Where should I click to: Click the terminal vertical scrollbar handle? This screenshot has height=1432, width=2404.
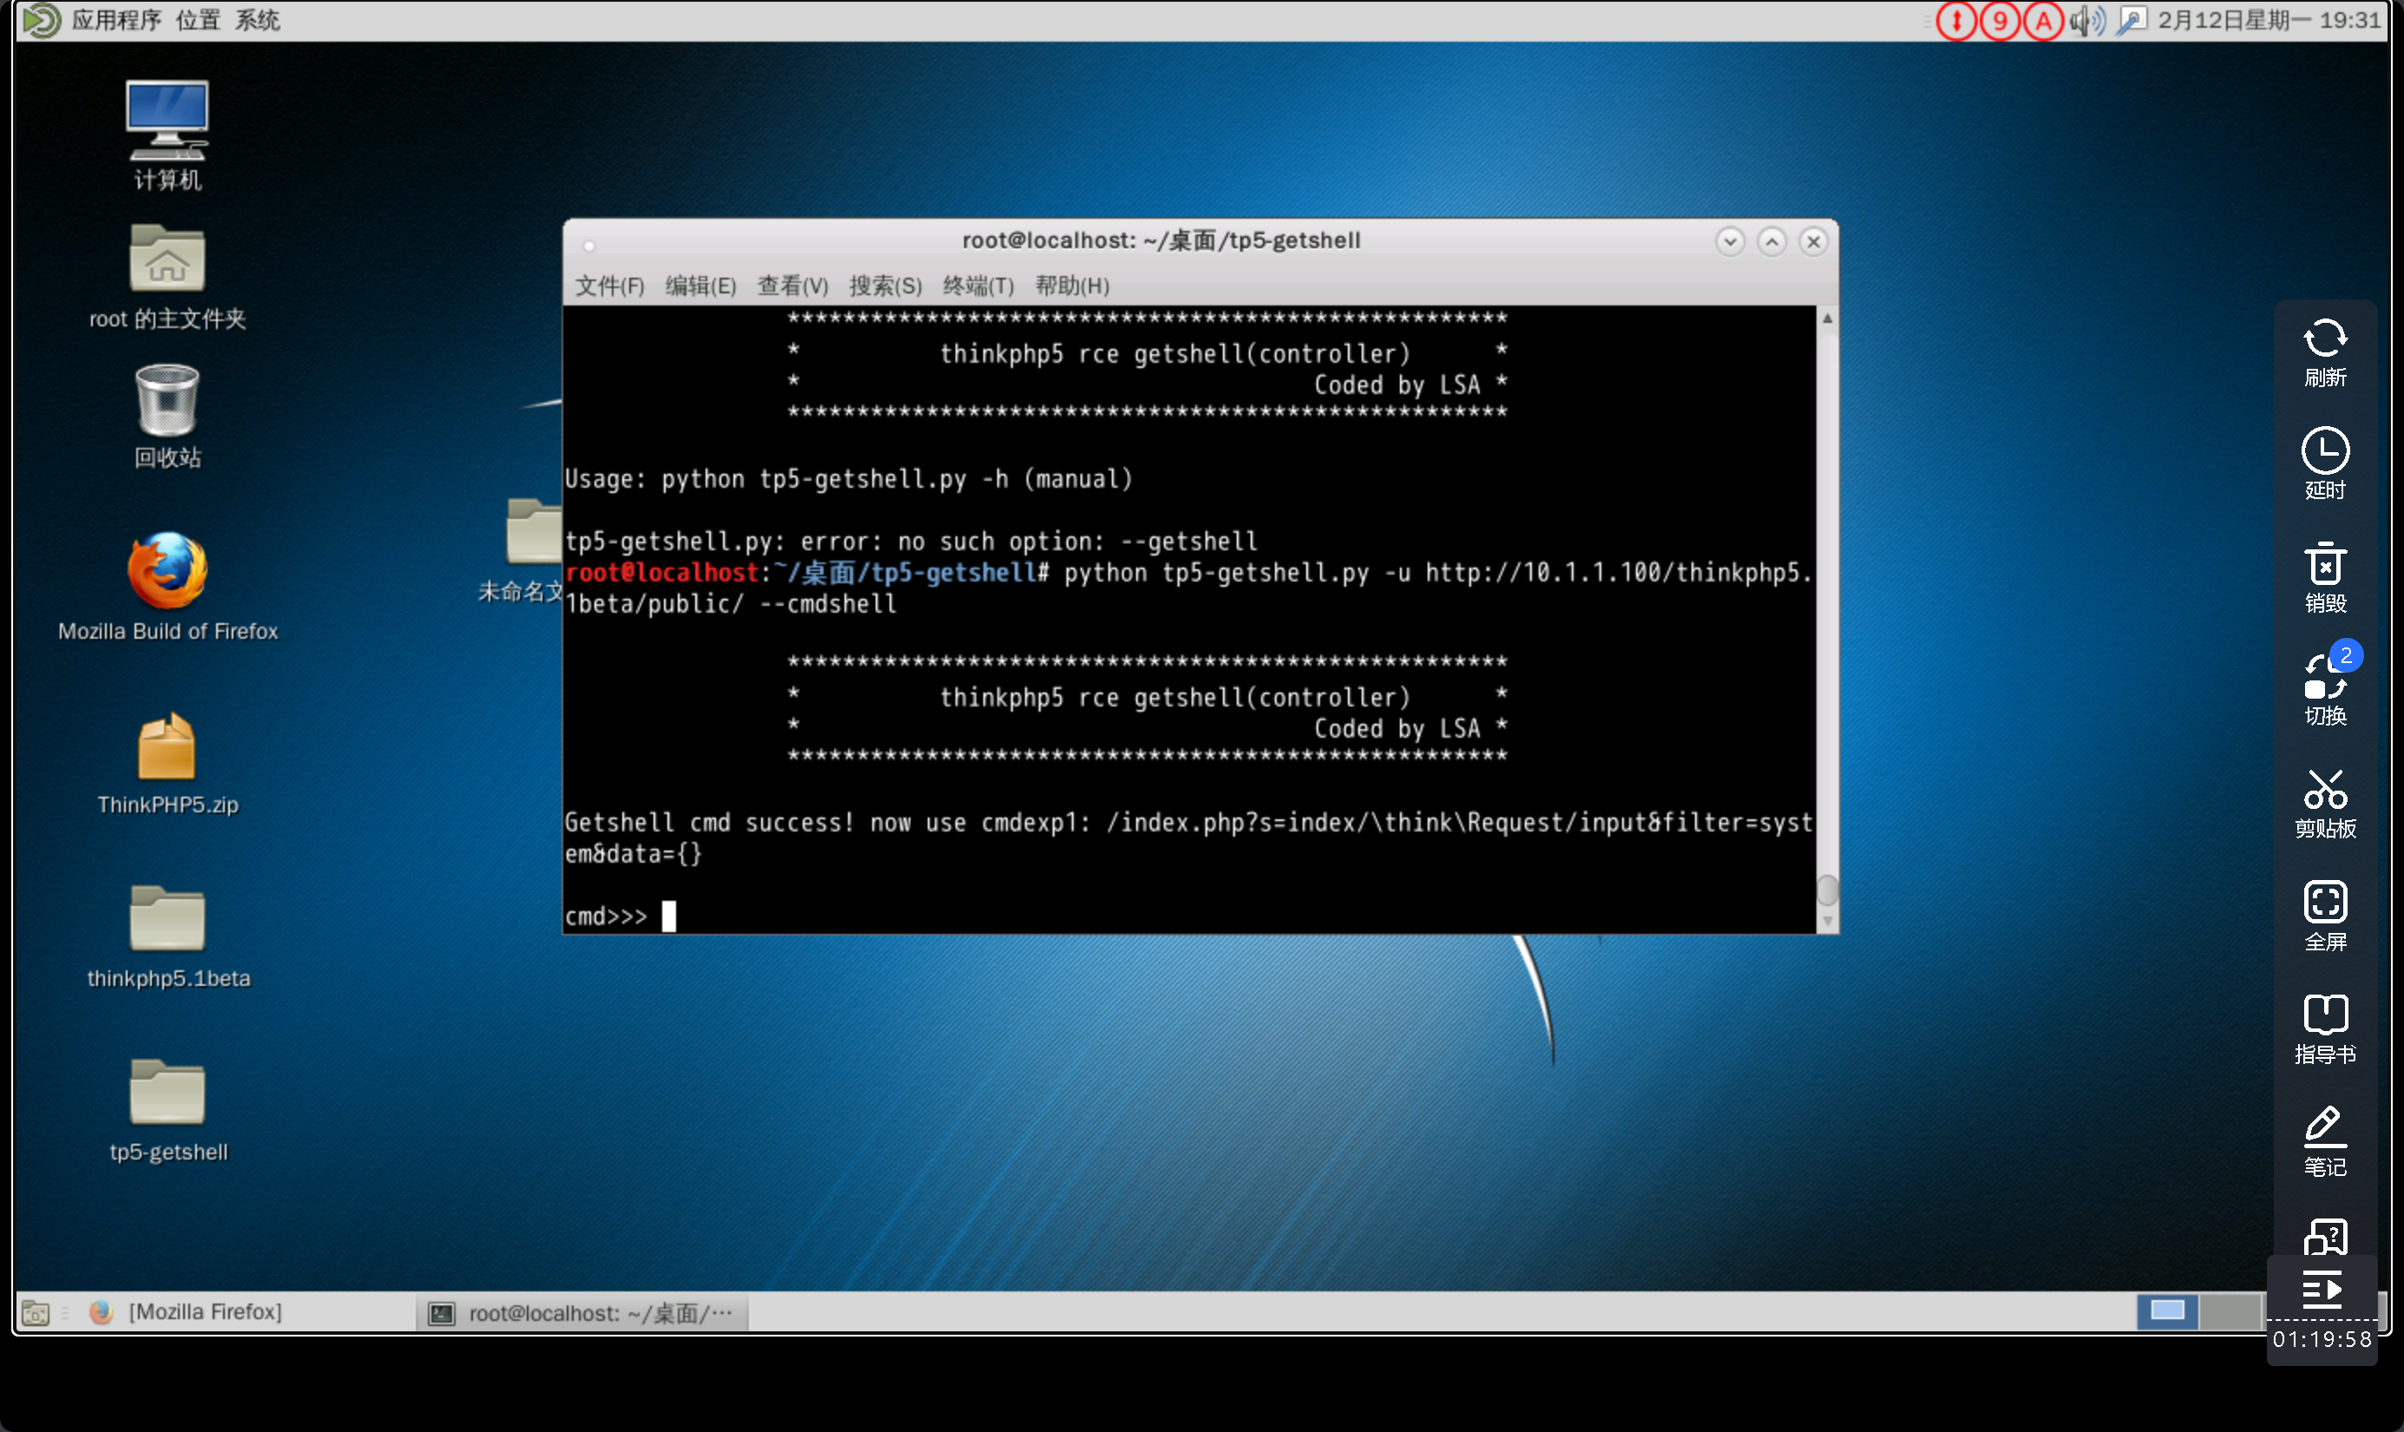coord(1826,889)
